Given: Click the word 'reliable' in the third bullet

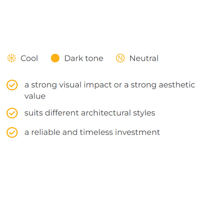Looking at the screenshot, I should point(46,132).
